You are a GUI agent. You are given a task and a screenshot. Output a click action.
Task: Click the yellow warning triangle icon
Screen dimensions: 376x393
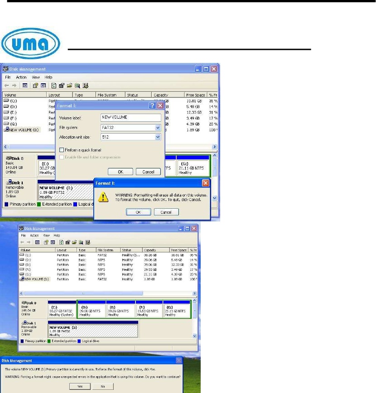click(x=103, y=197)
